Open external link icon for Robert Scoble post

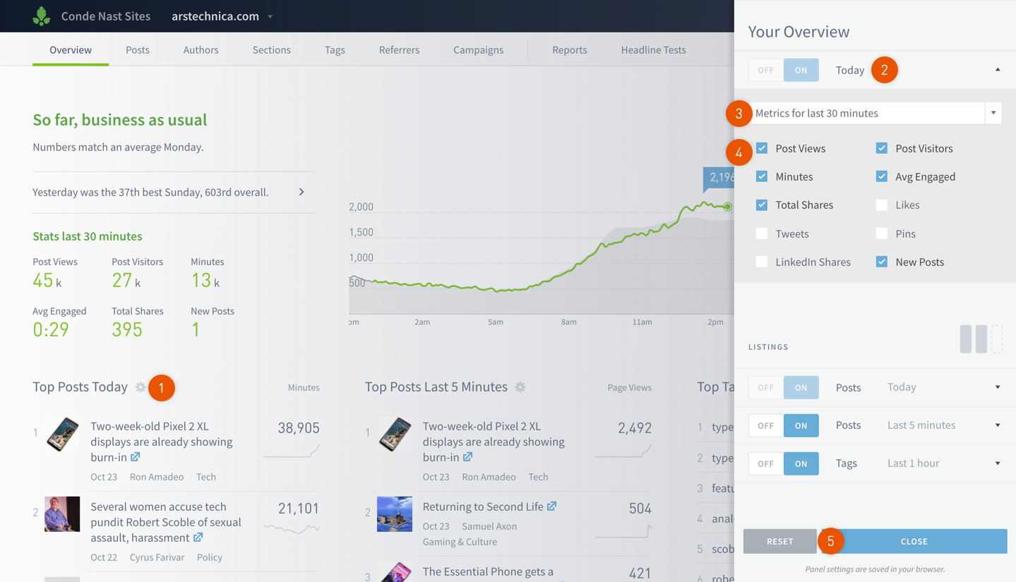coord(198,538)
